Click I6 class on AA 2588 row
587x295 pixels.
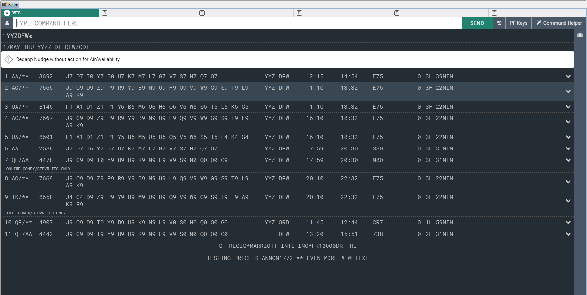click(90, 148)
